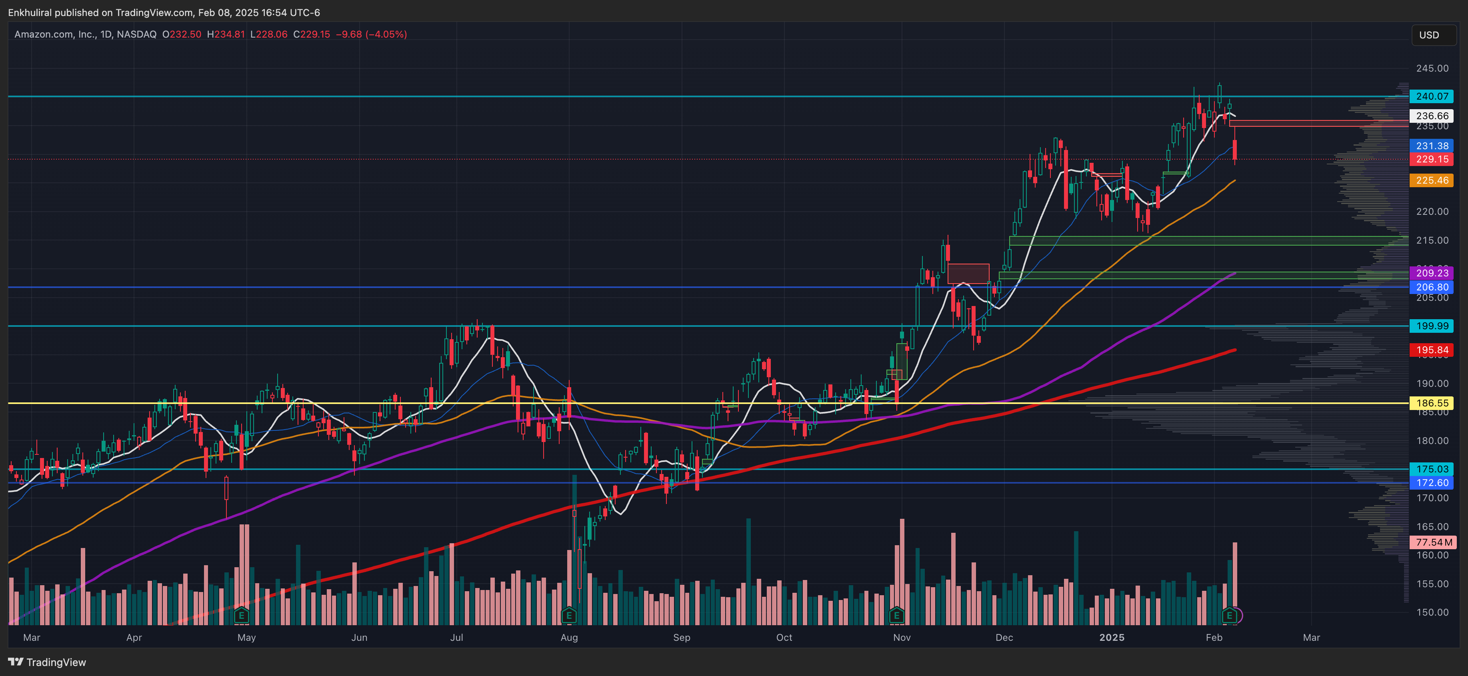Click the Amazon.com, Inc. symbol title

point(56,34)
